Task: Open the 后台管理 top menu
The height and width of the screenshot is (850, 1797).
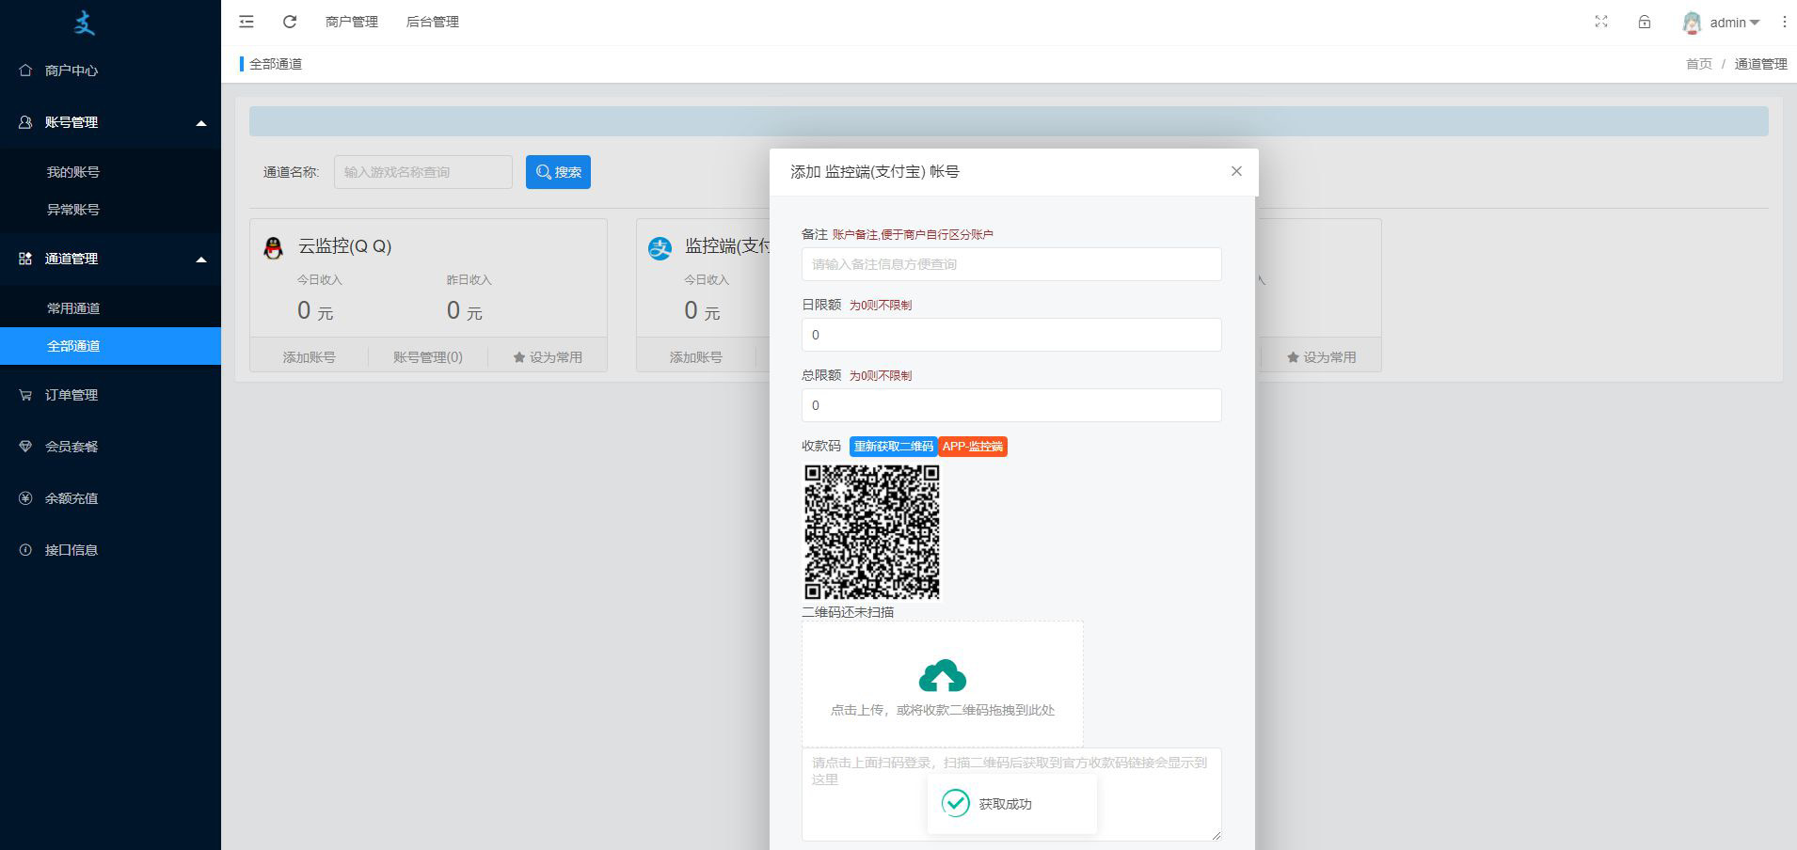Action: [x=432, y=22]
